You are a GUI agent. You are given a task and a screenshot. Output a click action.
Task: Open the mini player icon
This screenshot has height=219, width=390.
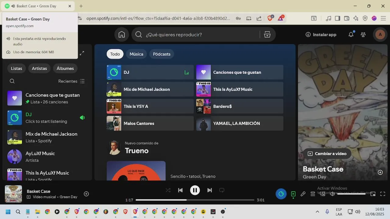point(373,194)
